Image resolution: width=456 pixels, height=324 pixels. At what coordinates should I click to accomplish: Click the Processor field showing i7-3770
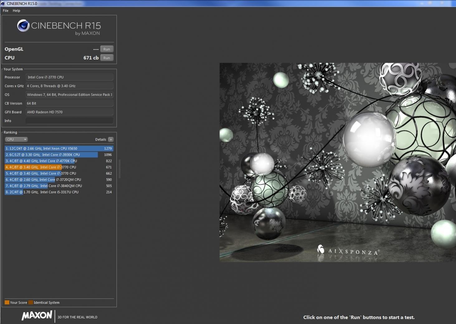coord(70,77)
